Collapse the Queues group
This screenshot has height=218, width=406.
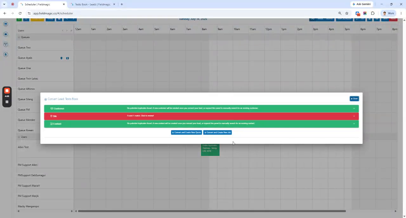point(19,37)
